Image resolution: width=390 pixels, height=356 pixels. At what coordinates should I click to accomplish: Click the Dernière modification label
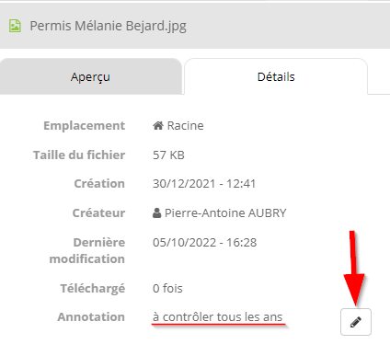tap(87, 250)
